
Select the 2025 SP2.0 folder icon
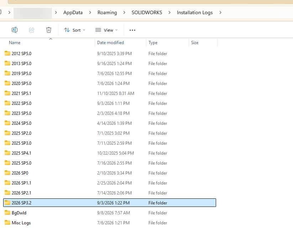click(7, 133)
